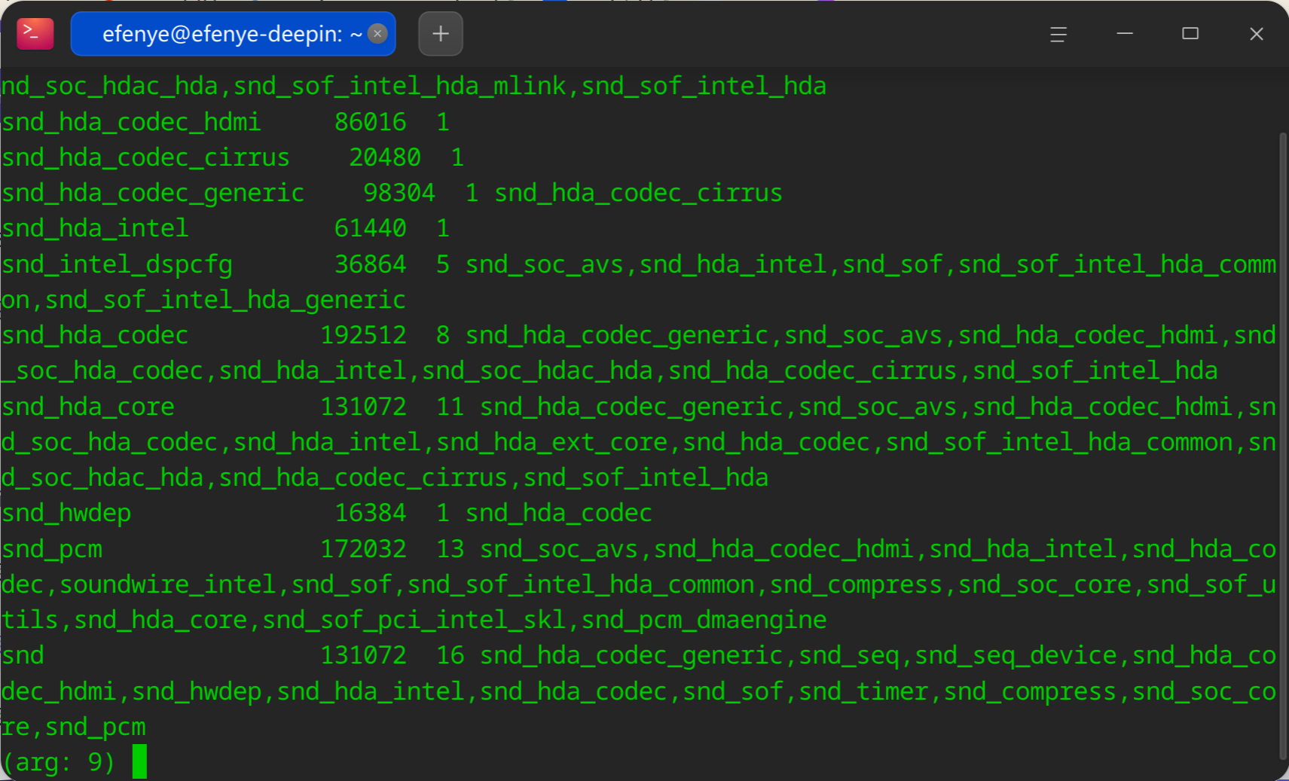Click the size value 98304
This screenshot has height=781, width=1289.
[399, 193]
